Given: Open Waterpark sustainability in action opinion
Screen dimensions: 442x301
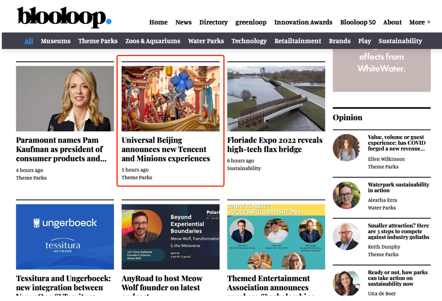Looking at the screenshot, I should tap(399, 187).
